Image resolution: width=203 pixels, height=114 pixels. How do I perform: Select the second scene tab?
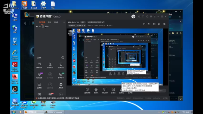point(49,22)
